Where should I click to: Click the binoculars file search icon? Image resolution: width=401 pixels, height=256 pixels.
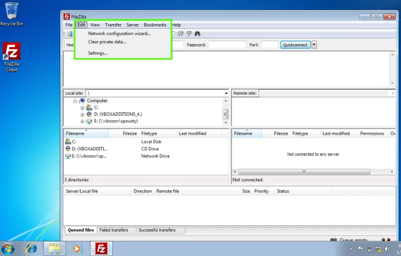tap(197, 34)
